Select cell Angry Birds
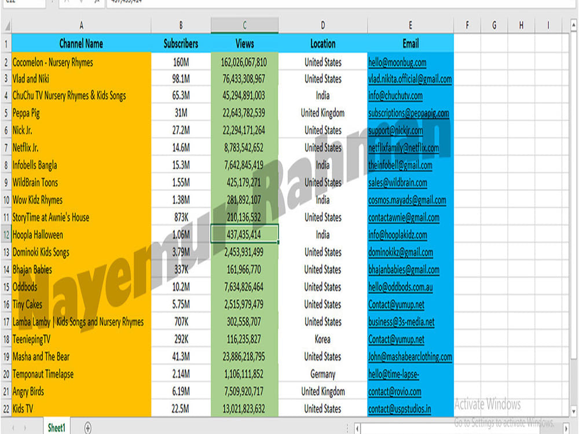 pyautogui.click(x=81, y=392)
